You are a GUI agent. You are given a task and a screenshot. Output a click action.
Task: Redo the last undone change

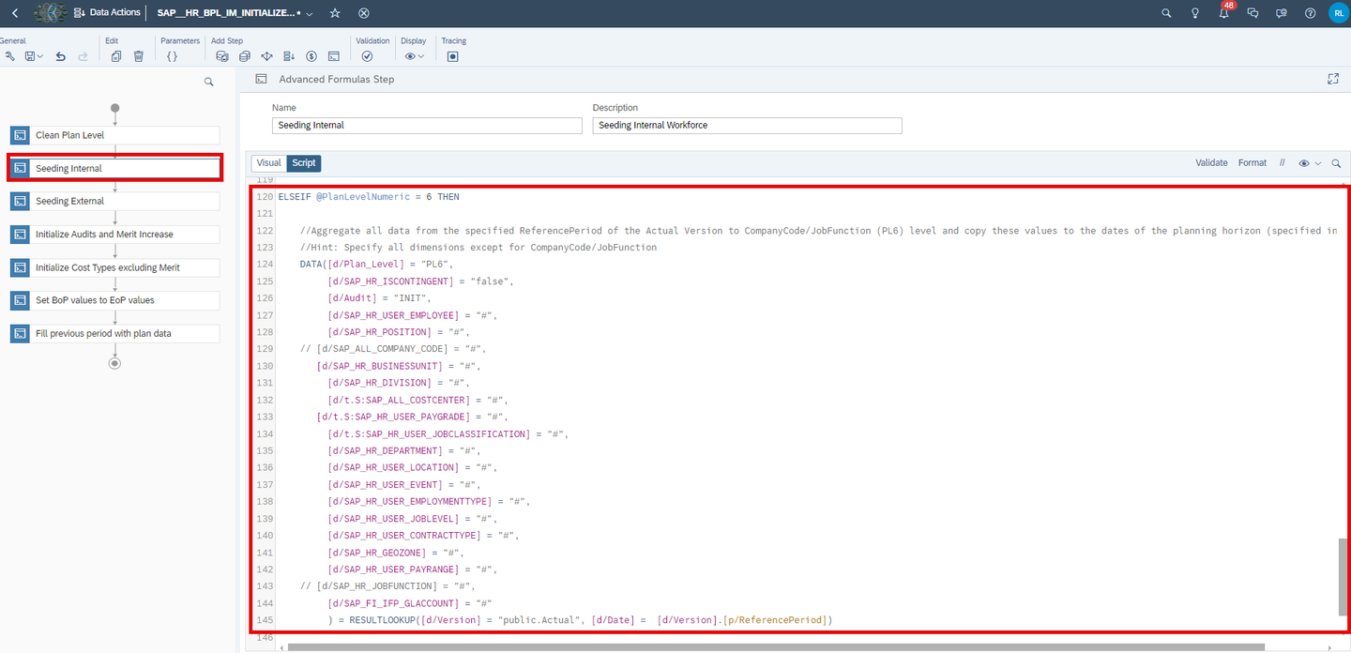[83, 56]
